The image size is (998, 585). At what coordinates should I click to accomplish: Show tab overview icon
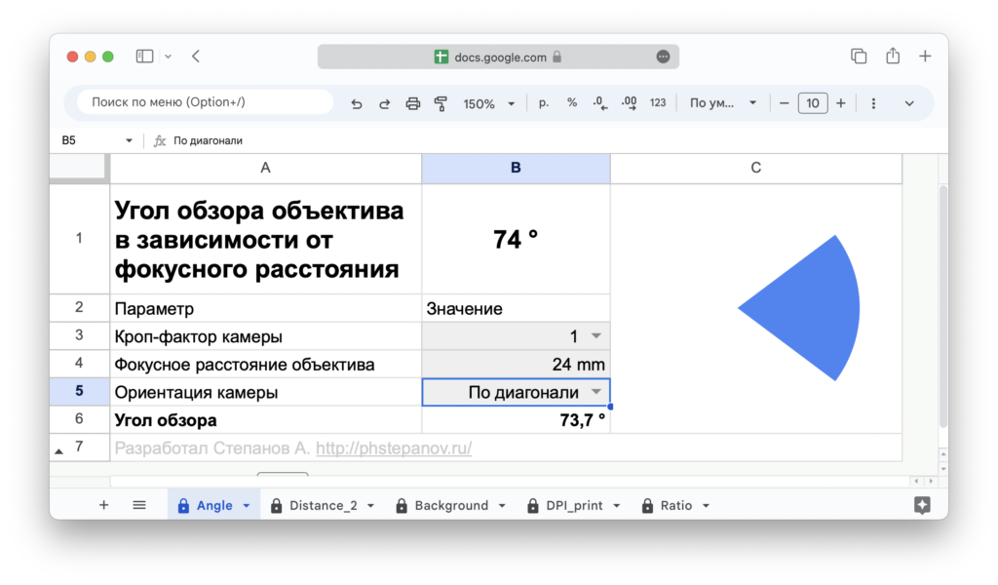(x=859, y=56)
